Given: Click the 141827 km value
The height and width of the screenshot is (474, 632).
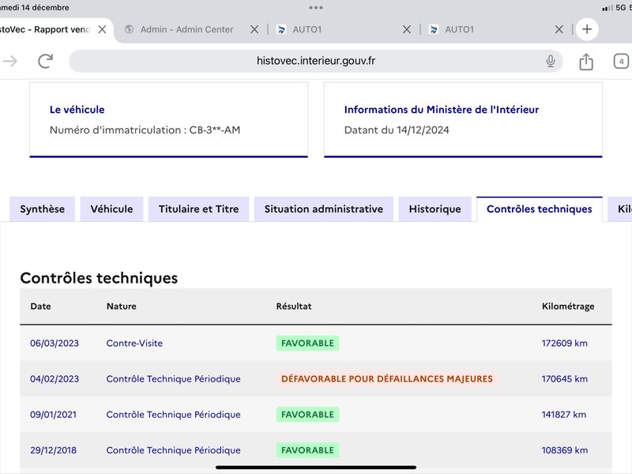Looking at the screenshot, I should point(563,415).
